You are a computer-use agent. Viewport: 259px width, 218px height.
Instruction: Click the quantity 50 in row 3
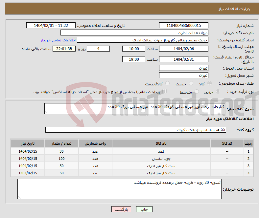pyautogui.click(x=61, y=166)
